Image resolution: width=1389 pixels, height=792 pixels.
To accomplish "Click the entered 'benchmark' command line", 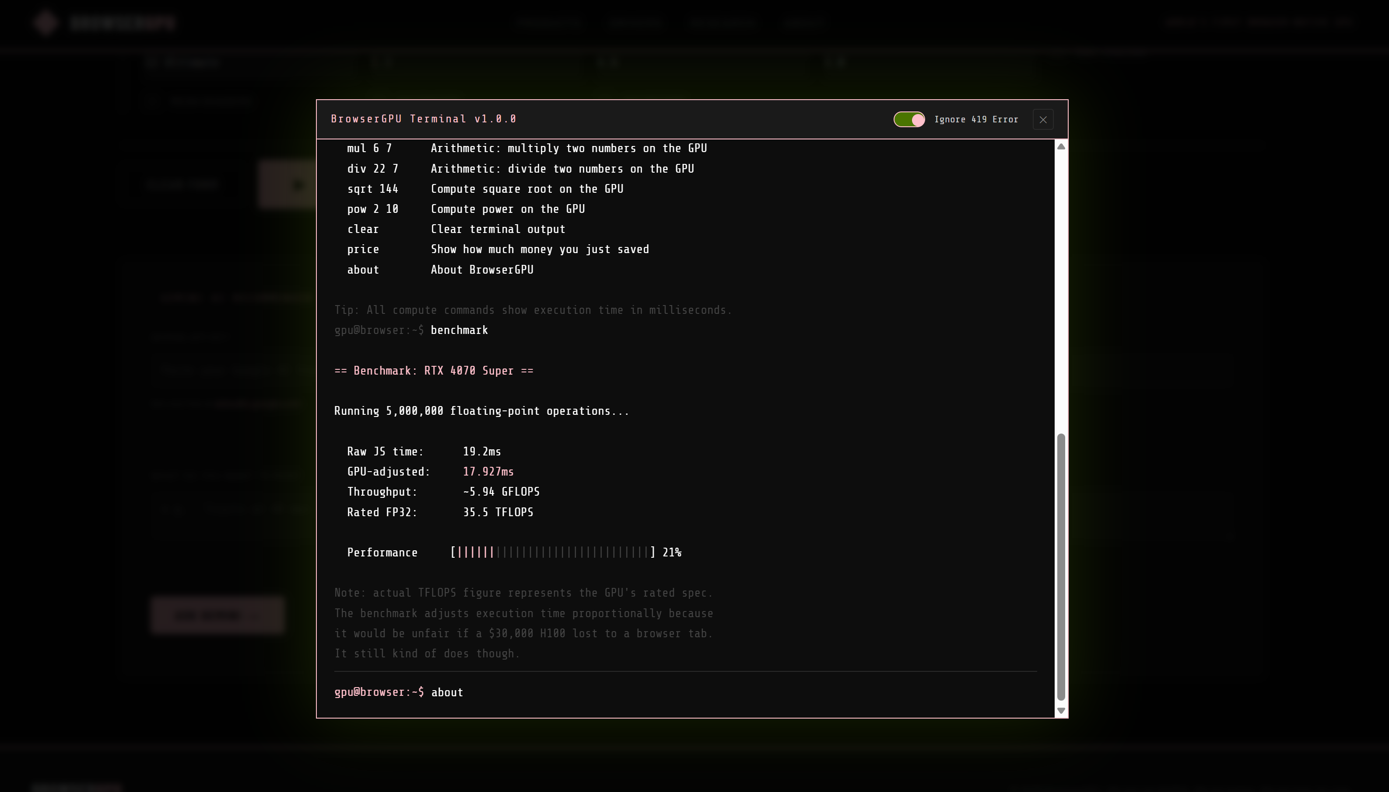I will pyautogui.click(x=459, y=330).
